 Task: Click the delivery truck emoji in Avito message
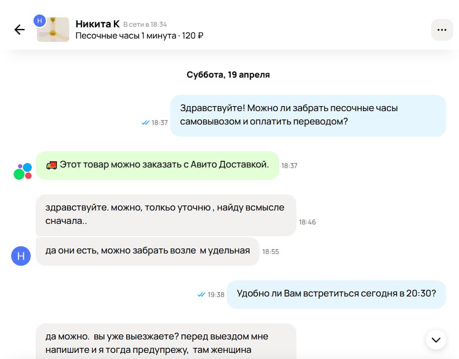click(x=51, y=165)
